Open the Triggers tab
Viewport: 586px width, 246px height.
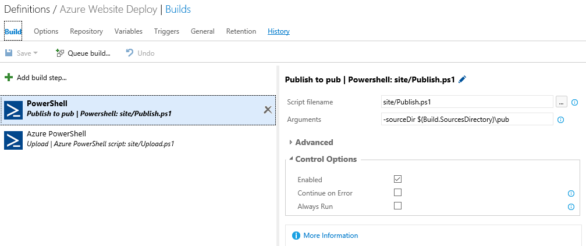(166, 31)
